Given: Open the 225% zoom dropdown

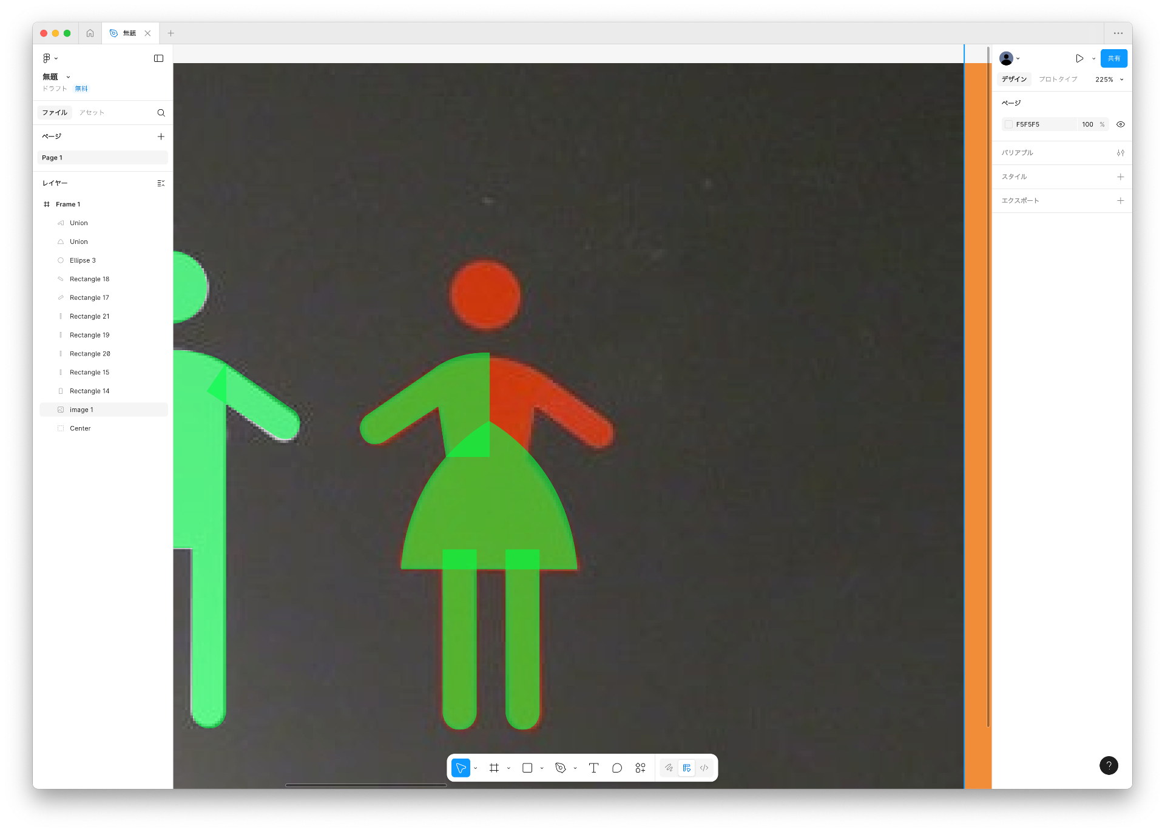Looking at the screenshot, I should (1109, 79).
